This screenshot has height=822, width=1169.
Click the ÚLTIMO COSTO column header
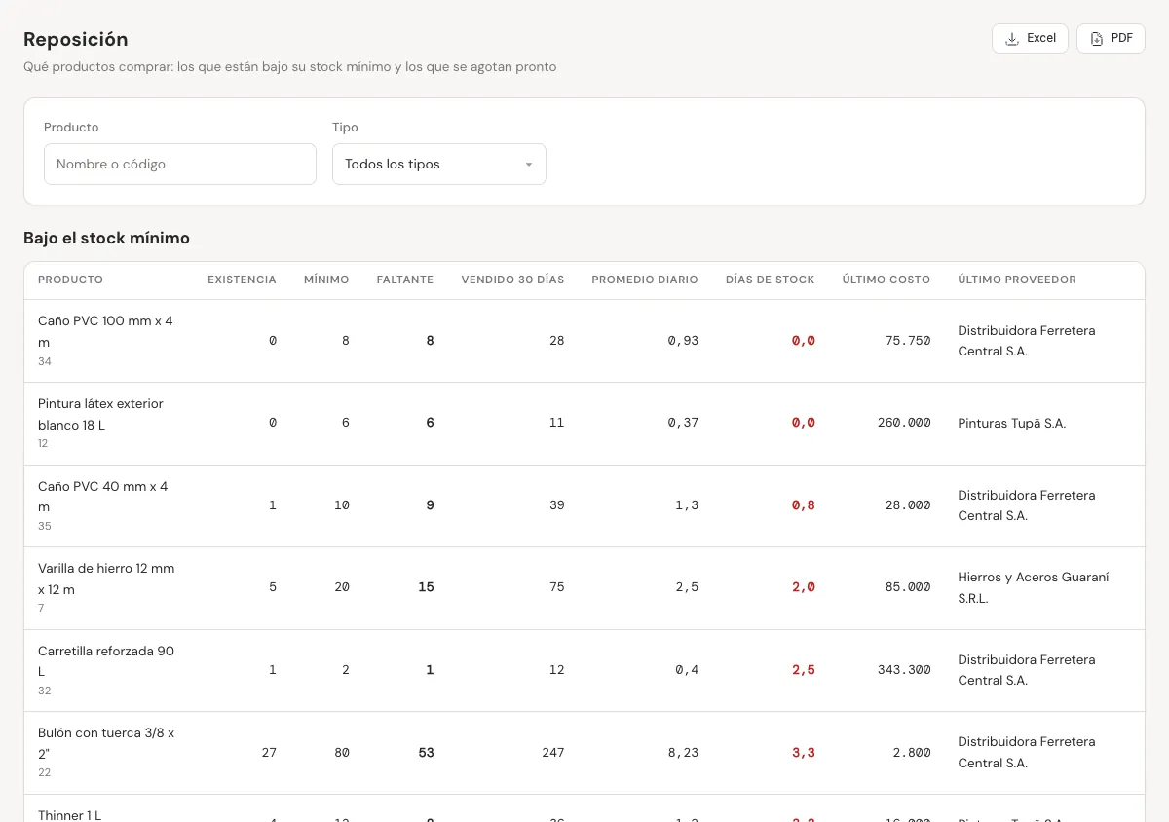click(886, 280)
